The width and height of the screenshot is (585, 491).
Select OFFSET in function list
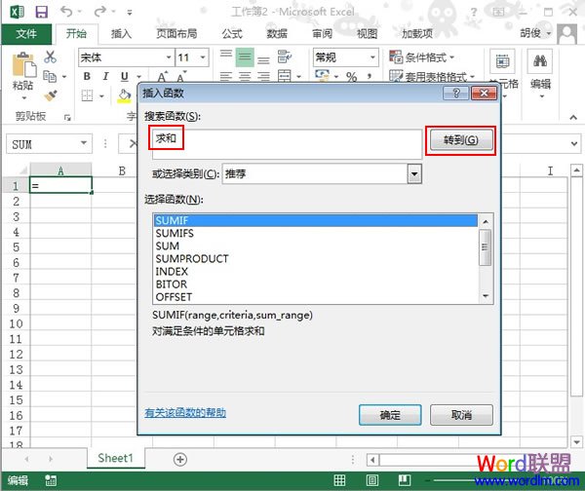click(x=315, y=297)
